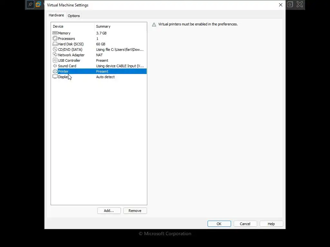Click the Hard Disk (SCSI) icon
The height and width of the screenshot is (247, 330).
click(x=55, y=44)
